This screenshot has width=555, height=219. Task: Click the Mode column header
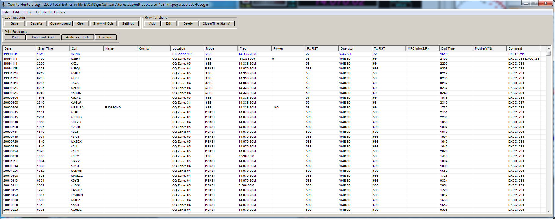(x=221, y=48)
